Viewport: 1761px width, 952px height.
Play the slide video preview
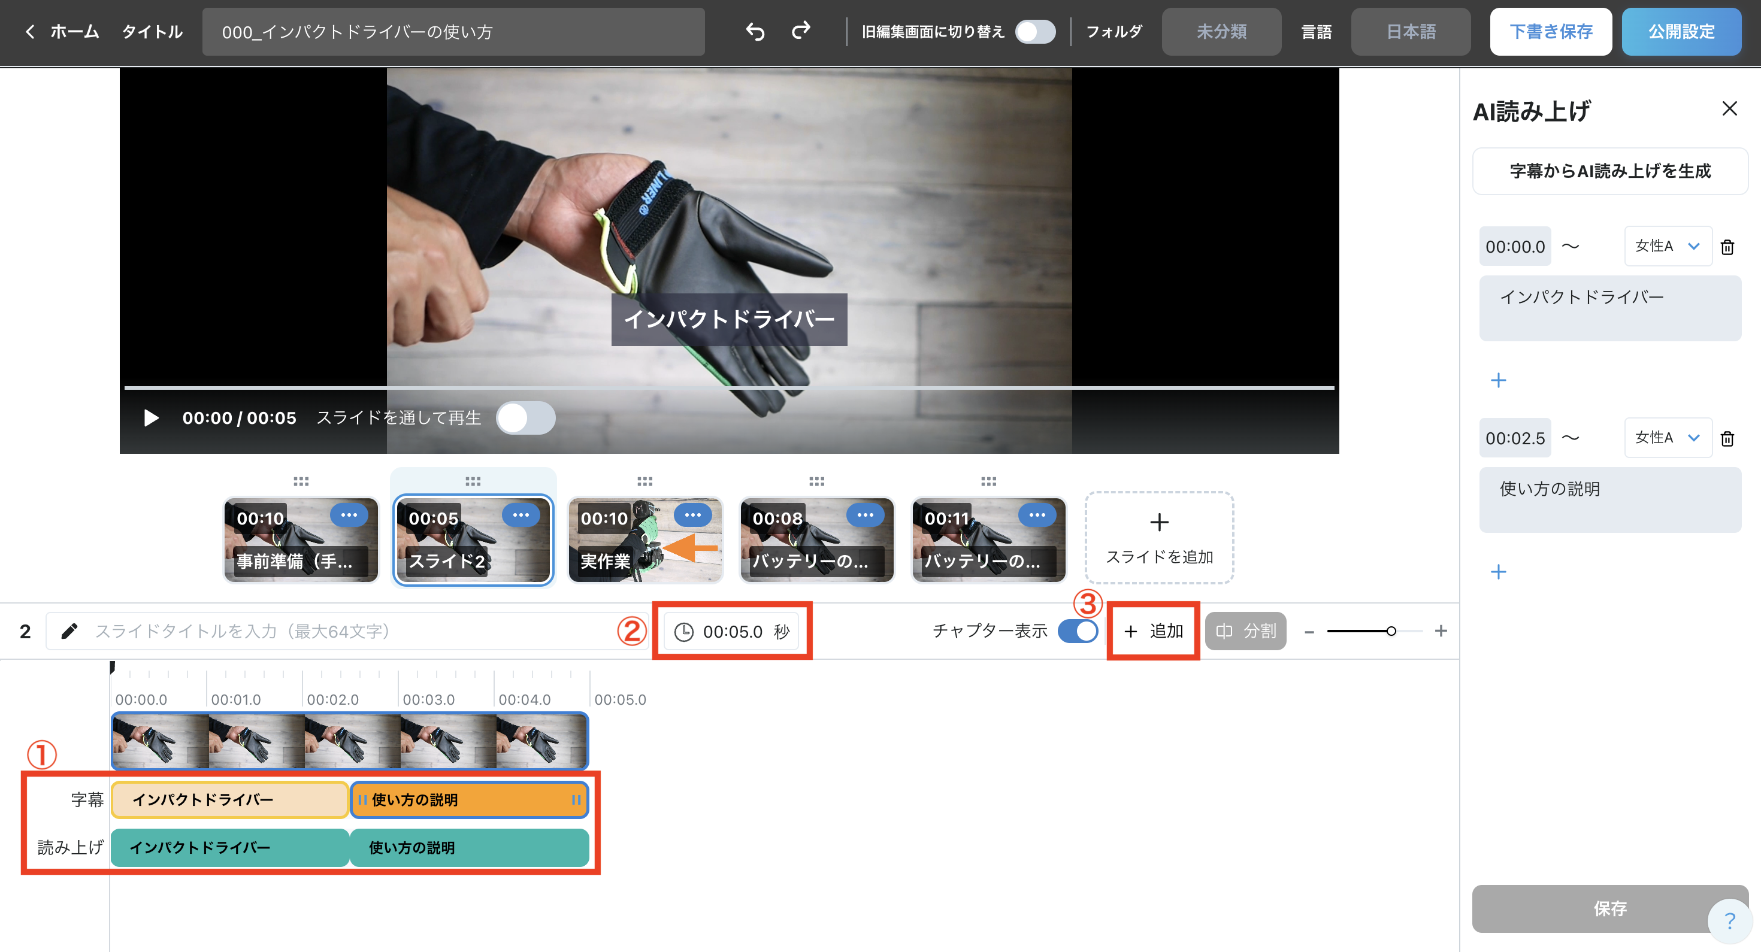[x=151, y=417]
